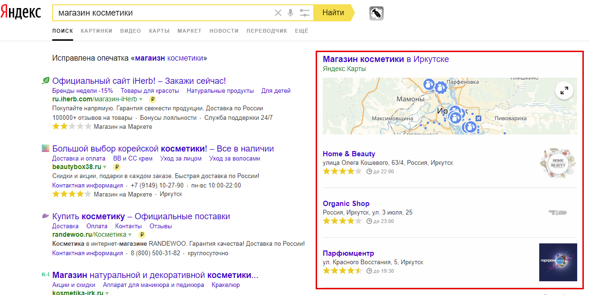
Task: Search original spelling магаизн косметики
Action: (169, 58)
